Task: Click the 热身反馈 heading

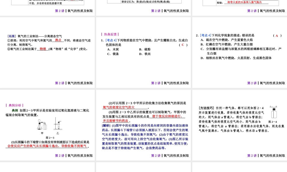Action: pyautogui.click(x=110, y=34)
